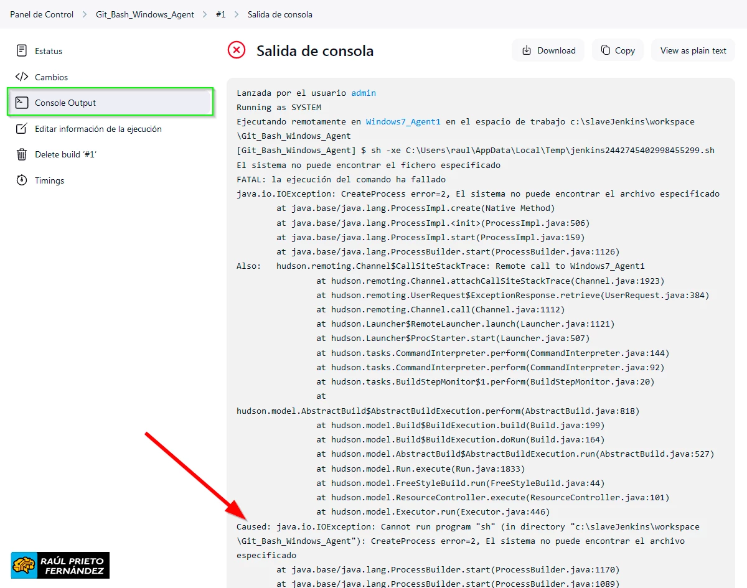Expand chevron after Panel de Control
The height and width of the screenshot is (588, 747).
click(x=85, y=14)
